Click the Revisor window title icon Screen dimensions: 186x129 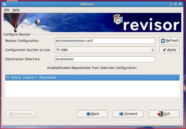point(4,5)
